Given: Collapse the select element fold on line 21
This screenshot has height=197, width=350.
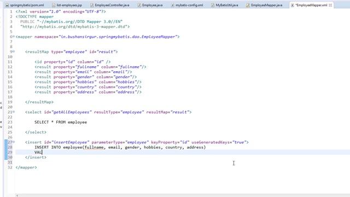Looking at the screenshot, I should pos(14,112).
